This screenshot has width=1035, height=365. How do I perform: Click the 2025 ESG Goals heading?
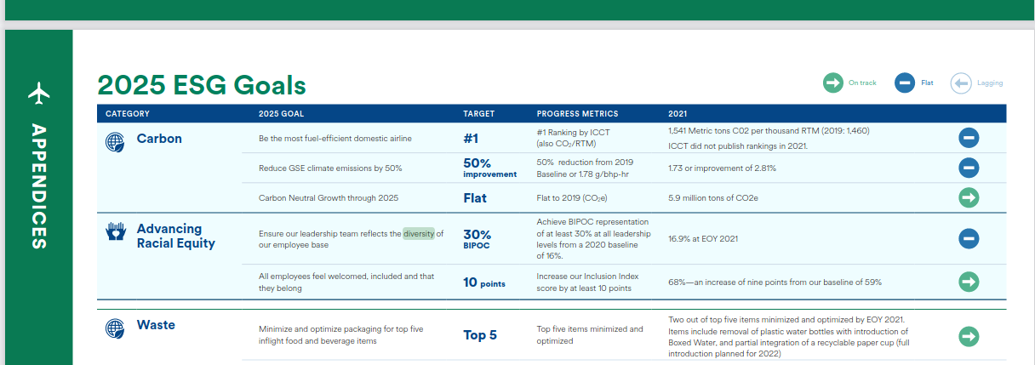(x=202, y=85)
